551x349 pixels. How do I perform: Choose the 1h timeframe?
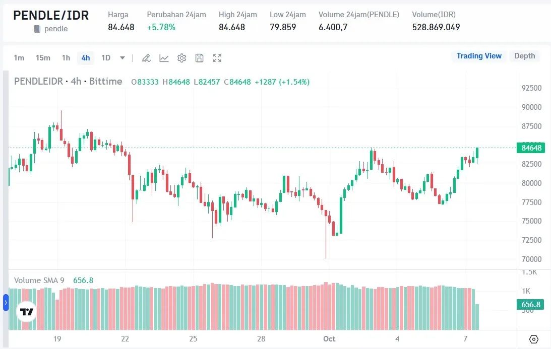66,58
